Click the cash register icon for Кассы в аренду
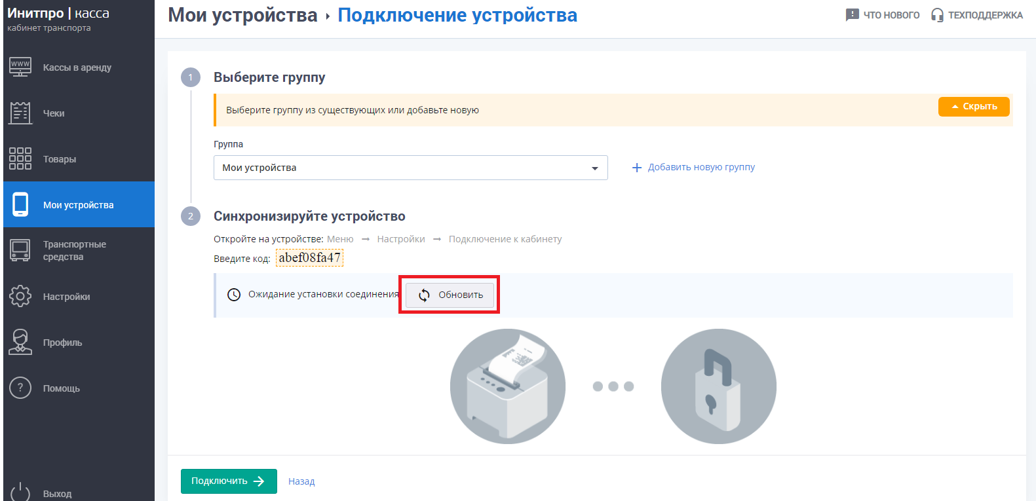 click(20, 67)
